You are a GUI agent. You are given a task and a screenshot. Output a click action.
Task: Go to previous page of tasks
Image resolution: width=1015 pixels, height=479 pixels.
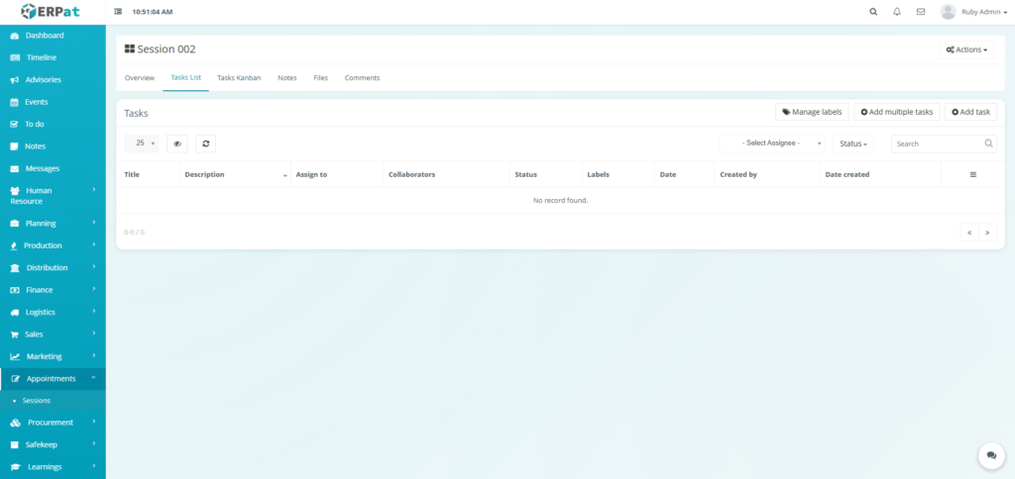(x=969, y=232)
